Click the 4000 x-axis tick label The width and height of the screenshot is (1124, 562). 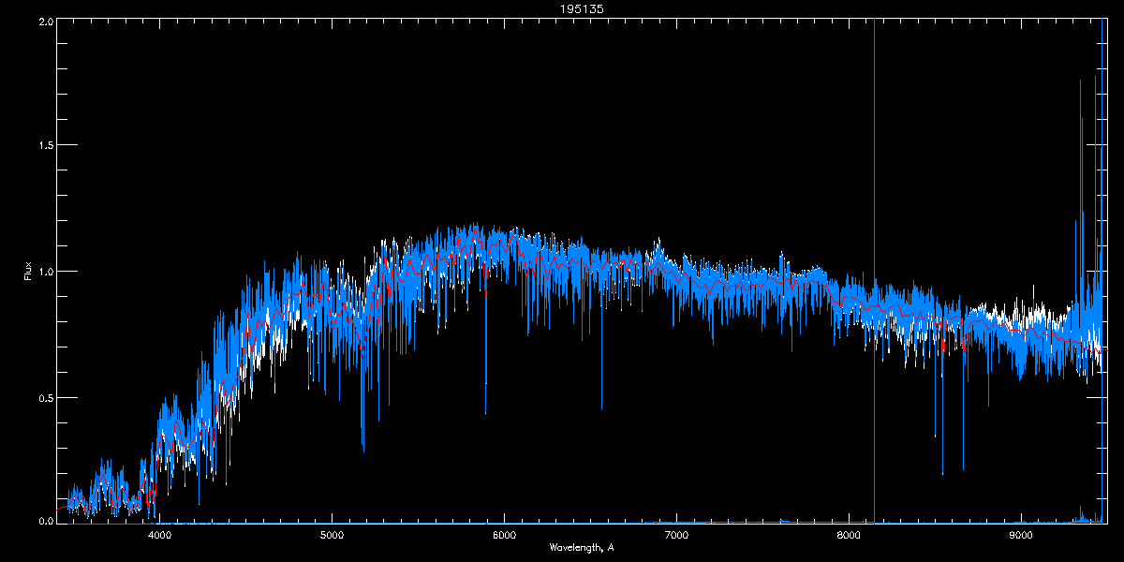click(x=160, y=535)
